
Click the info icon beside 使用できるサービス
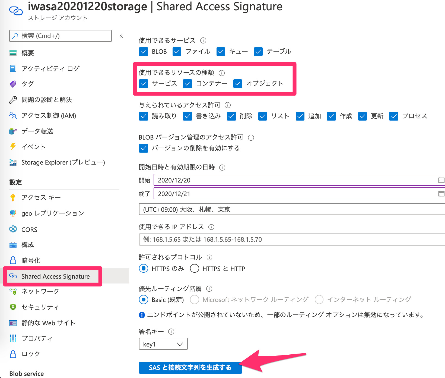tap(203, 40)
